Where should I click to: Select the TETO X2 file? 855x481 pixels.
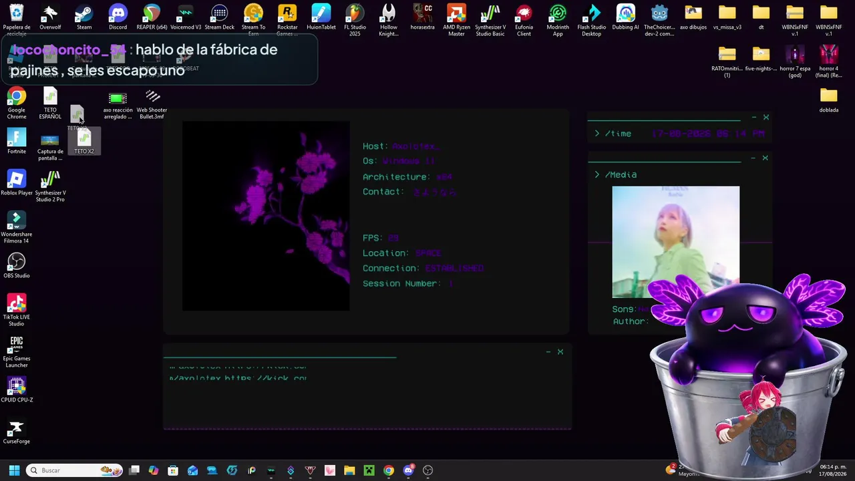tap(84, 142)
